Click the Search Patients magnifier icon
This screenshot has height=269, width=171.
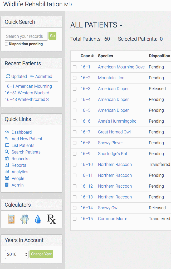pyautogui.click(x=7, y=152)
